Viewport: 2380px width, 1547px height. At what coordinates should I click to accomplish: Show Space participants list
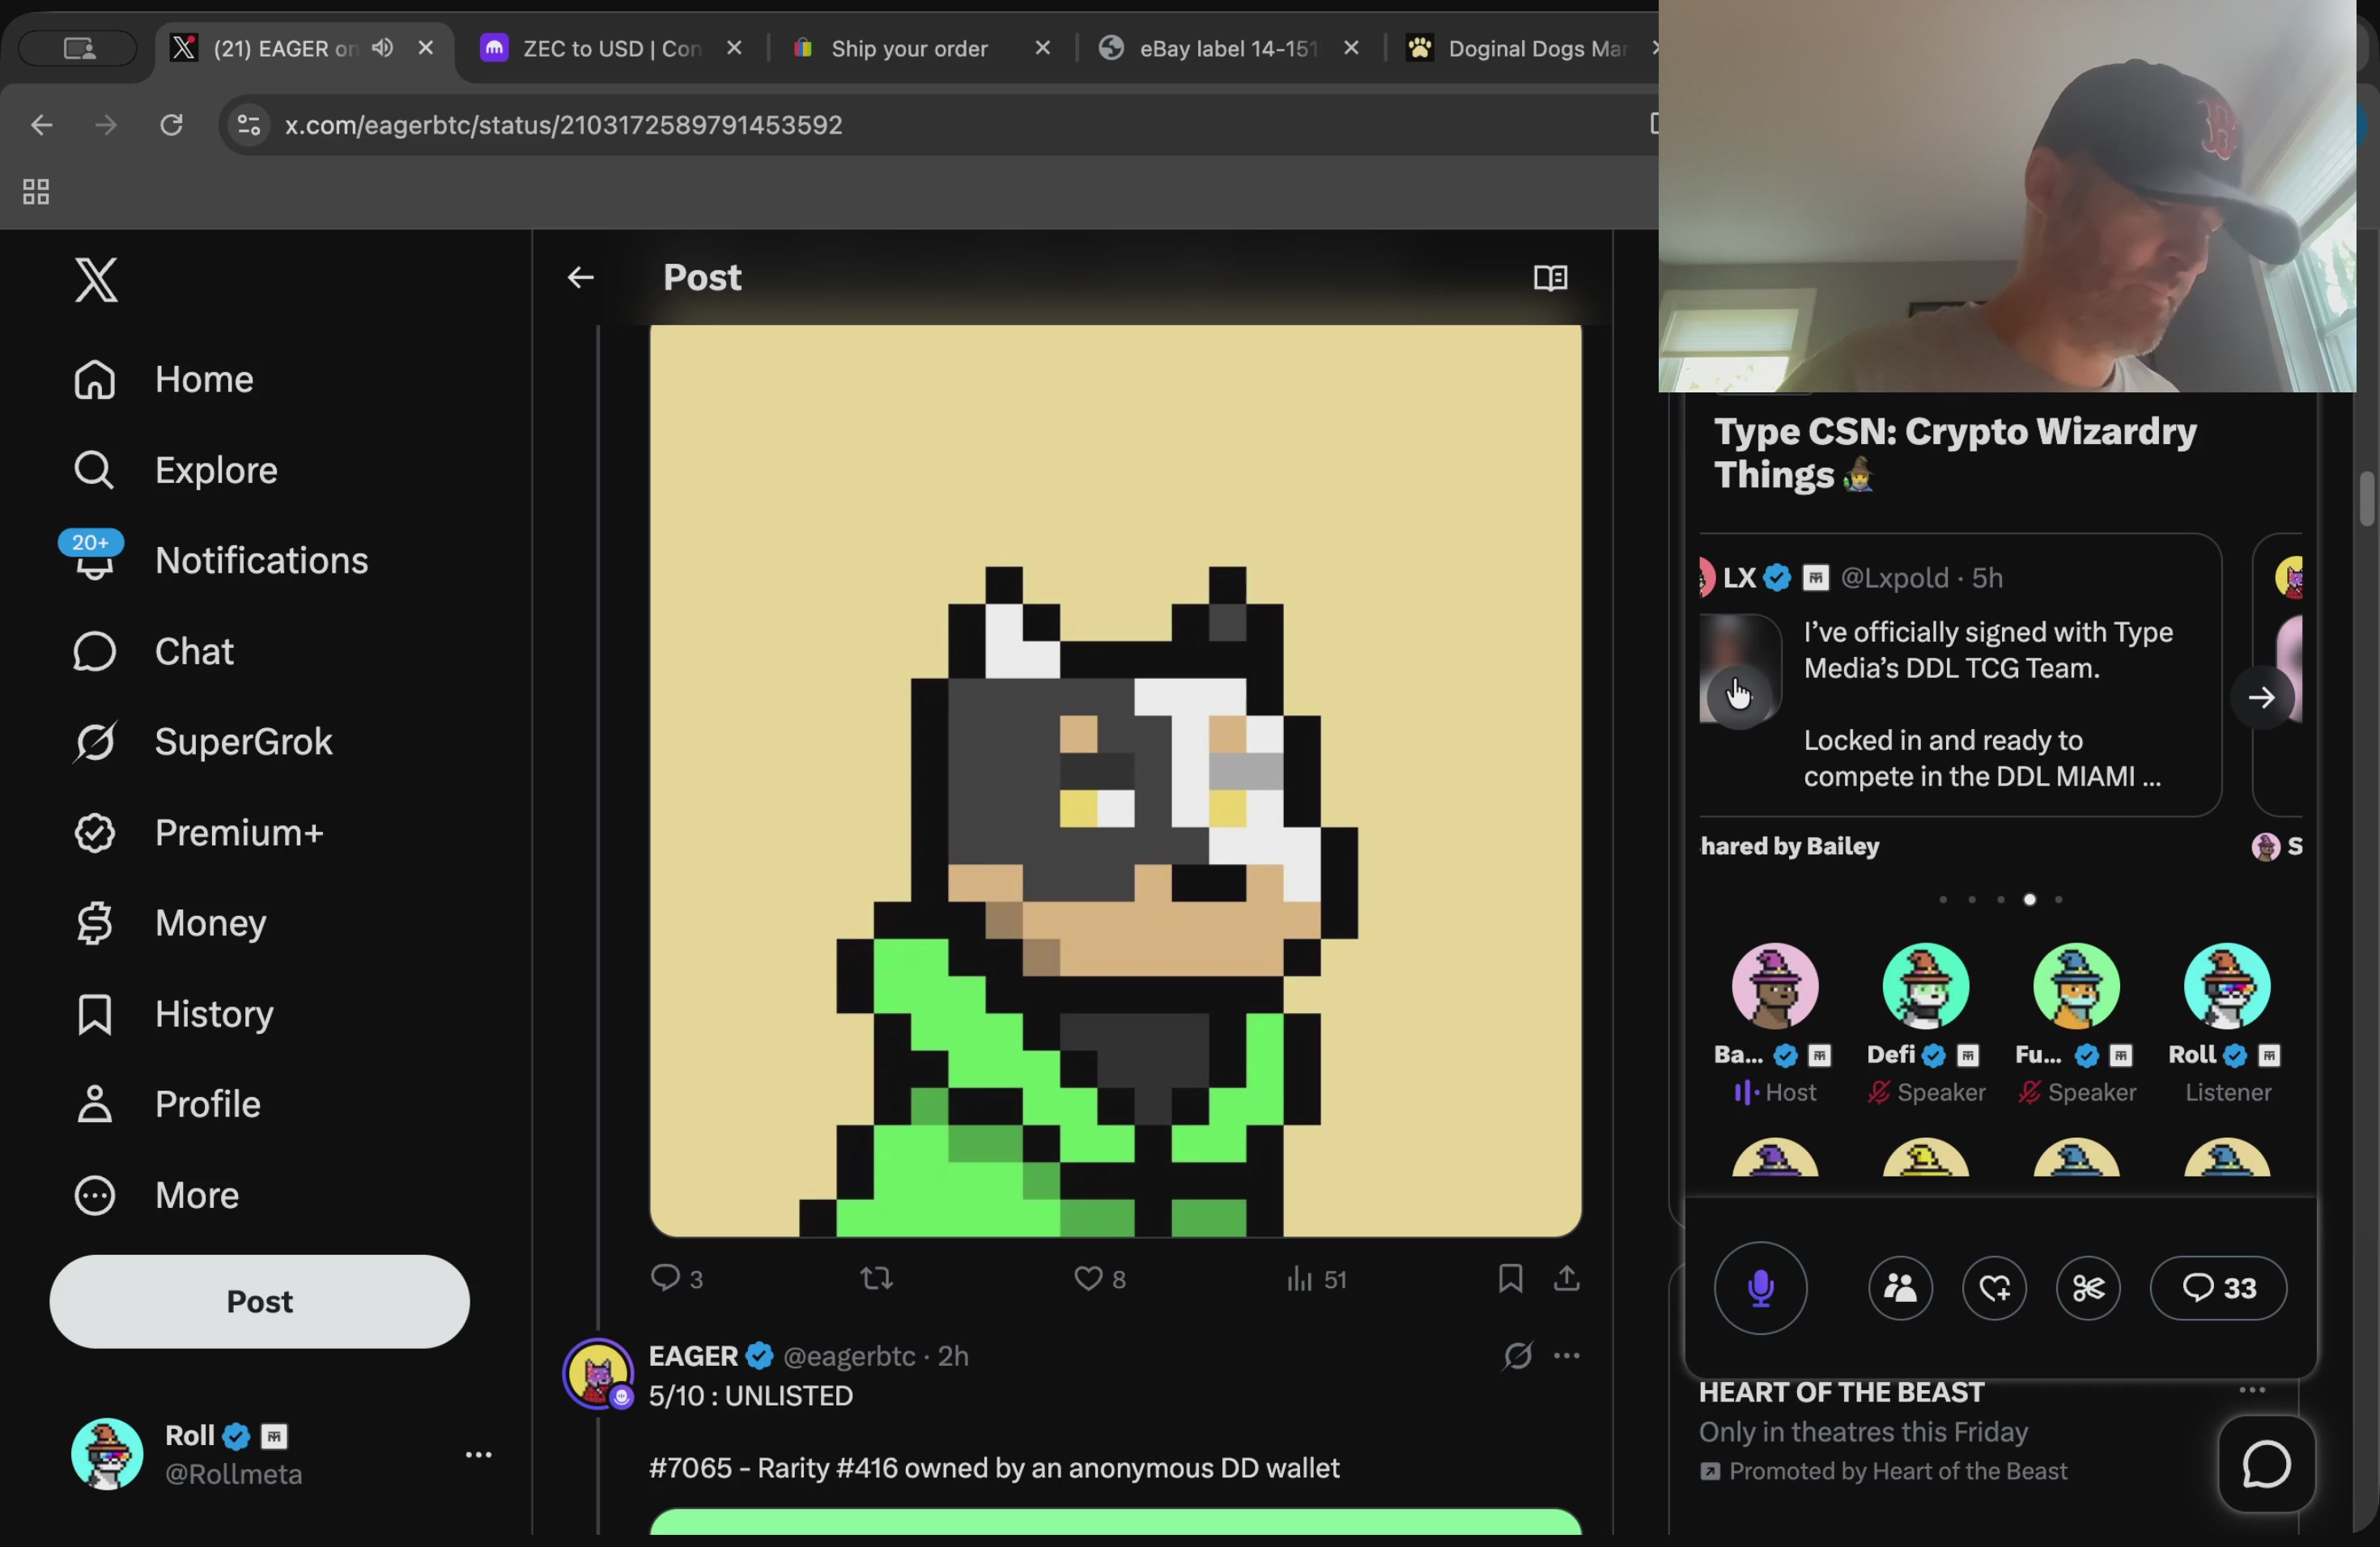[1900, 1287]
